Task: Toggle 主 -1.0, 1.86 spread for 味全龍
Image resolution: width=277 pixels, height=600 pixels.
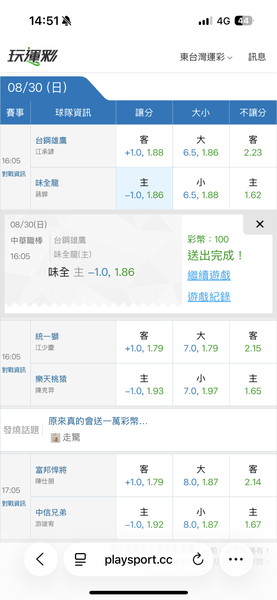Action: 144,189
